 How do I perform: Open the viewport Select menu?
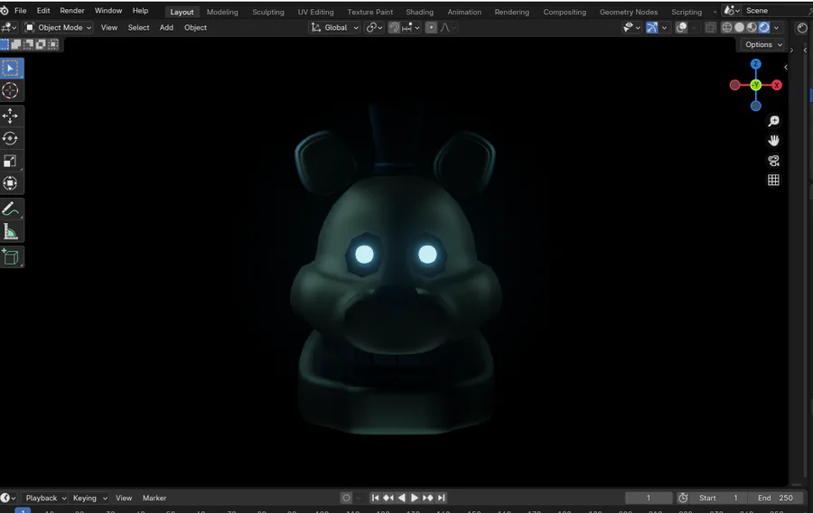click(138, 27)
